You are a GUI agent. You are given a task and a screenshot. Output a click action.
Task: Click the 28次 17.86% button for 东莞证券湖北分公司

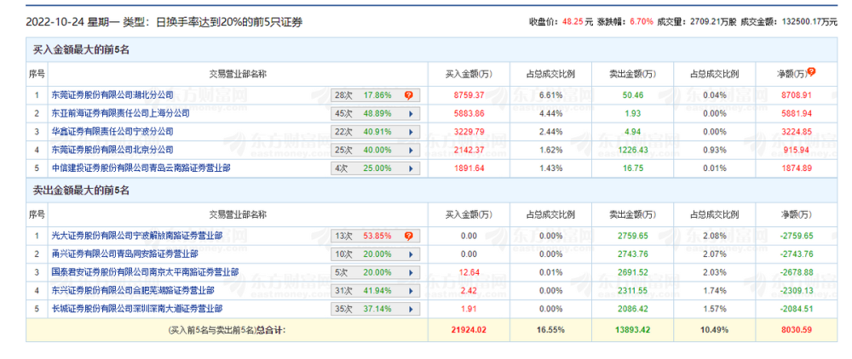(376, 95)
